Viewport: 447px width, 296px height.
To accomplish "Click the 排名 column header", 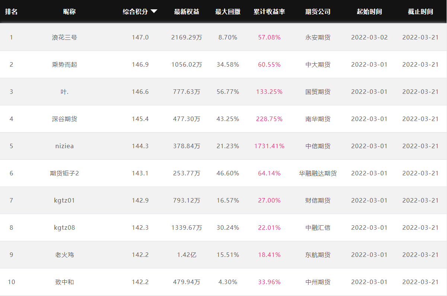I will pyautogui.click(x=11, y=12).
